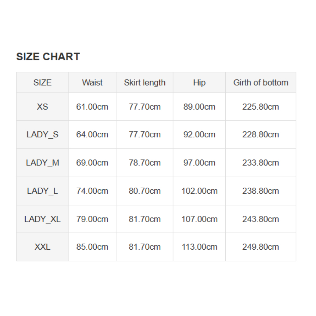Select the LADY_L row label
Viewport: 316px width, 316px height.
pyautogui.click(x=42, y=191)
